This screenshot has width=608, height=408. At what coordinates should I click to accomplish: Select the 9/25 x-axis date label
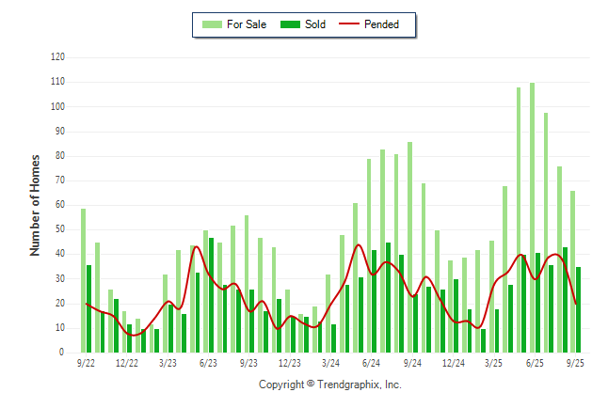tap(576, 363)
